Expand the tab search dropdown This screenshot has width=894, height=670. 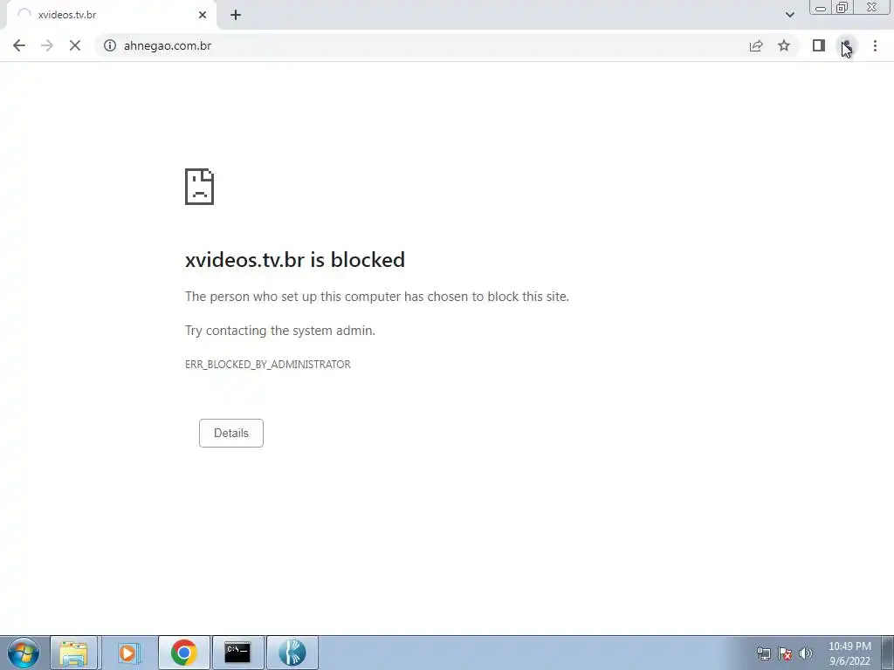pos(789,15)
